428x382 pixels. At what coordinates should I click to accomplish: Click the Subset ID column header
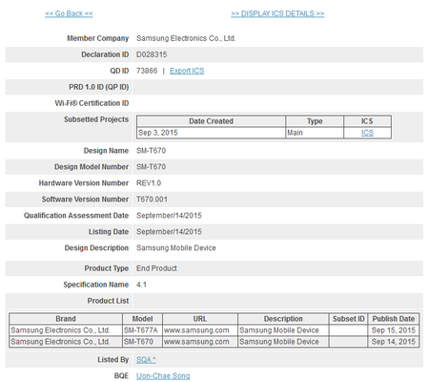[x=348, y=319]
